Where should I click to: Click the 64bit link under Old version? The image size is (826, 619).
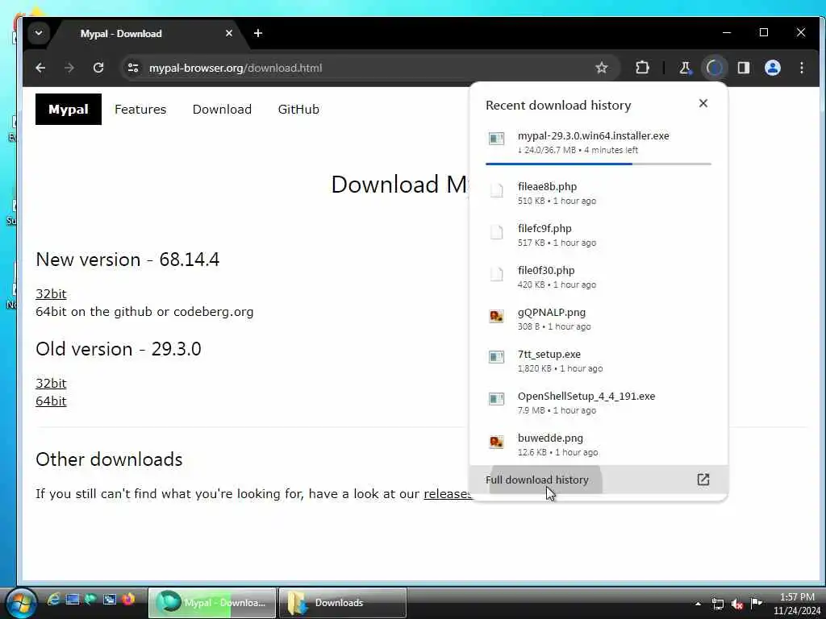(51, 401)
